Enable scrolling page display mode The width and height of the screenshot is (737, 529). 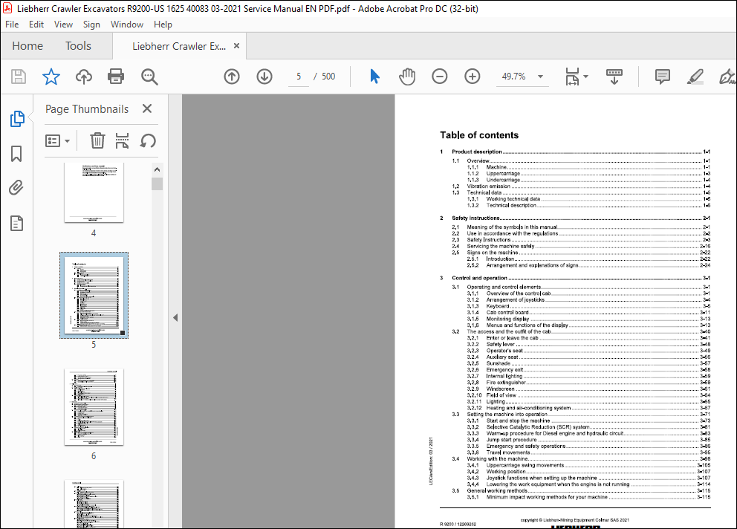pos(614,77)
